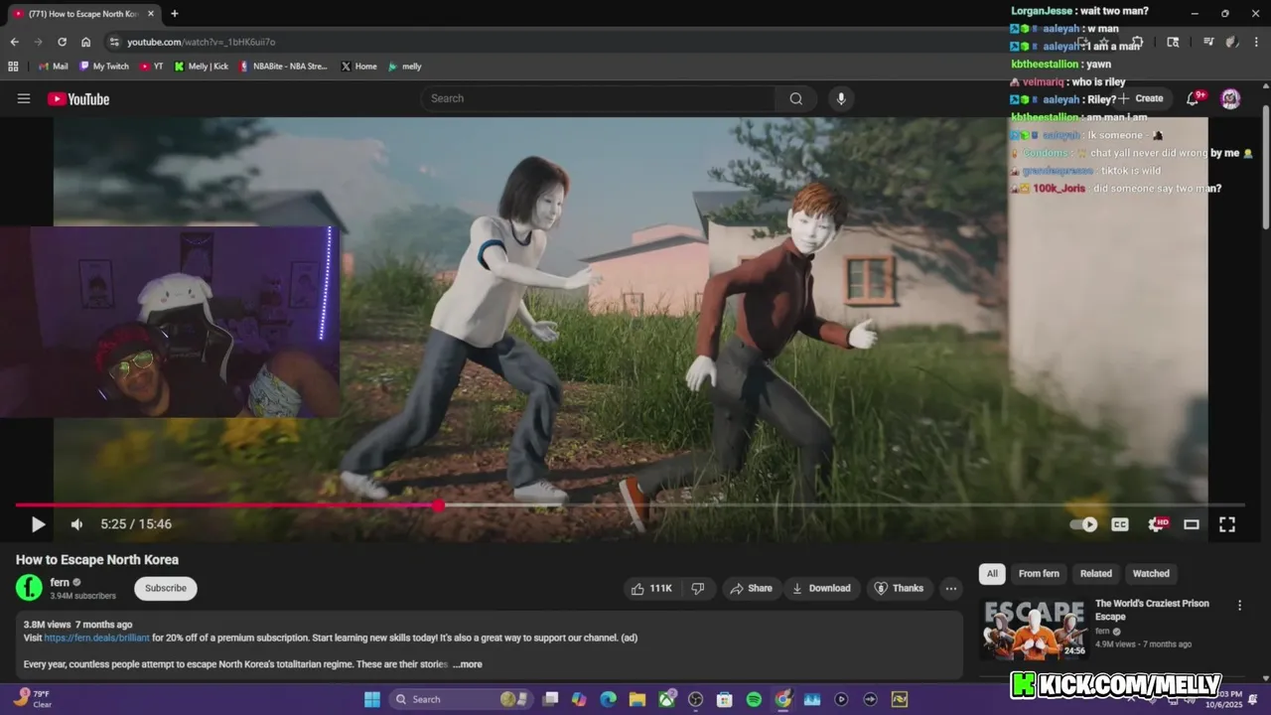
Task: Click the YouTube search input field
Action: (598, 98)
